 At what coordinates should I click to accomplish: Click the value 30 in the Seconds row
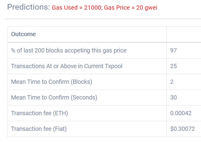[173, 97]
